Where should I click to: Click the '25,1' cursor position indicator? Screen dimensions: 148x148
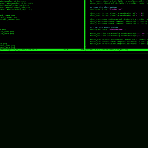[x=66, y=50]
